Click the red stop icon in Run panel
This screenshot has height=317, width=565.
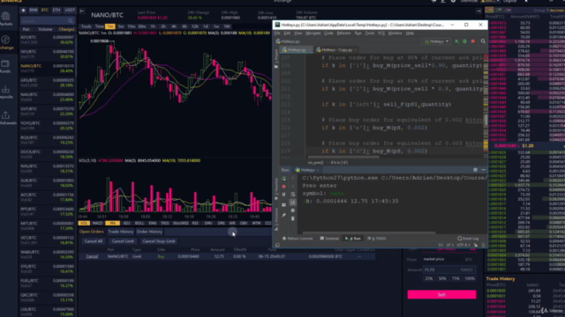283,187
